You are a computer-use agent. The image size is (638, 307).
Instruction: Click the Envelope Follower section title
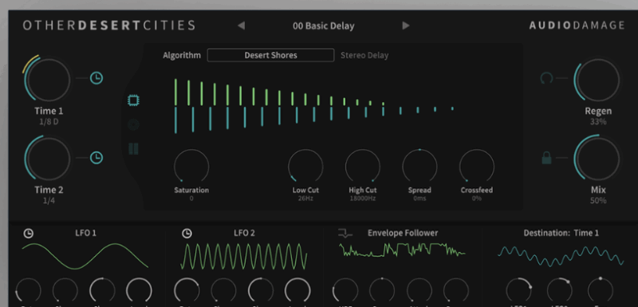[403, 233]
